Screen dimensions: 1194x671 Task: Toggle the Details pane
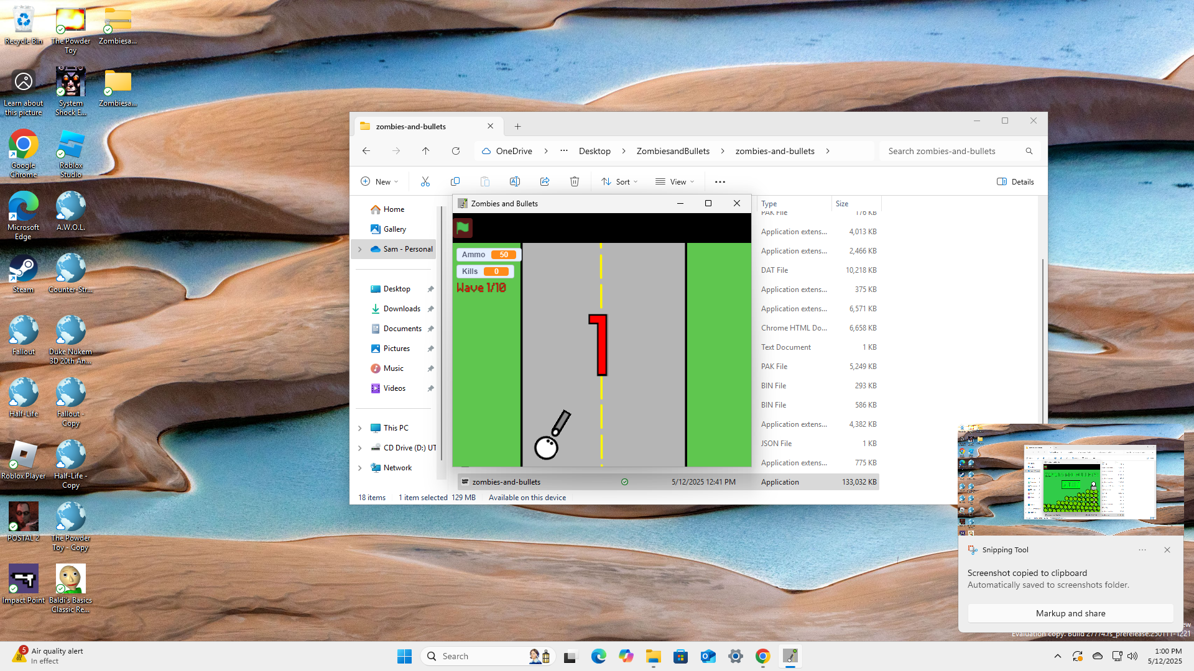1015,181
